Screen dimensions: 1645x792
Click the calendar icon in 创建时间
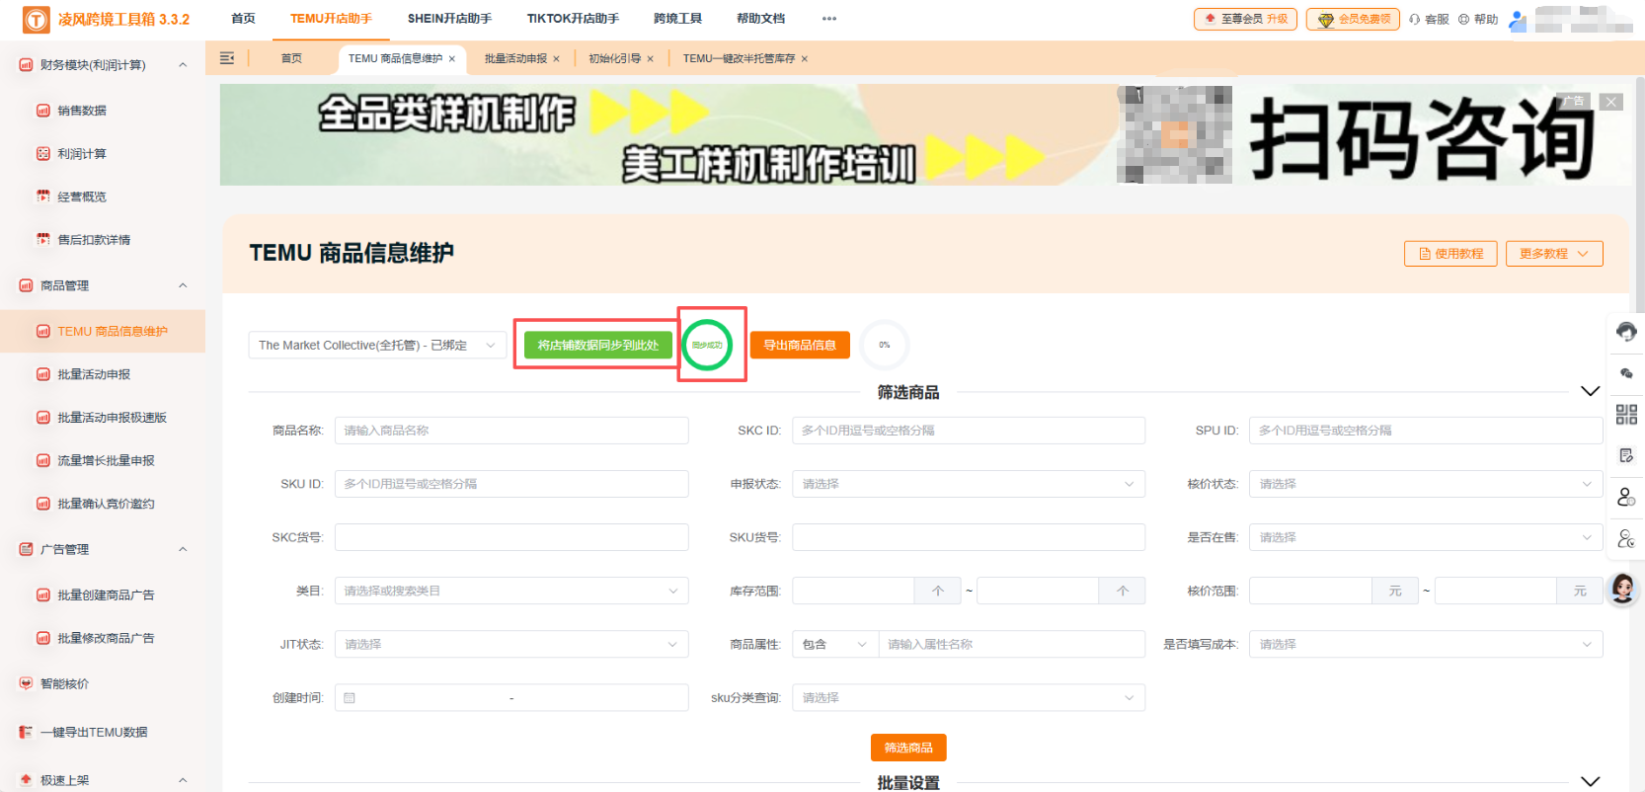(x=350, y=697)
